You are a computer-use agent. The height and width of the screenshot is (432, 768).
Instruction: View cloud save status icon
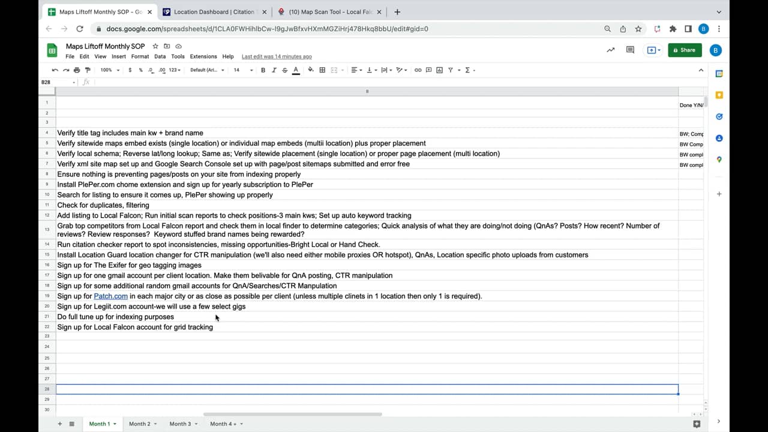tap(178, 46)
